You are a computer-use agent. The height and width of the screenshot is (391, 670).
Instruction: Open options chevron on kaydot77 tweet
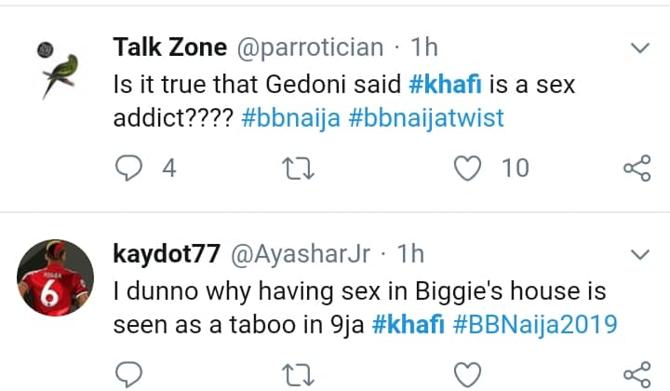pyautogui.click(x=641, y=254)
